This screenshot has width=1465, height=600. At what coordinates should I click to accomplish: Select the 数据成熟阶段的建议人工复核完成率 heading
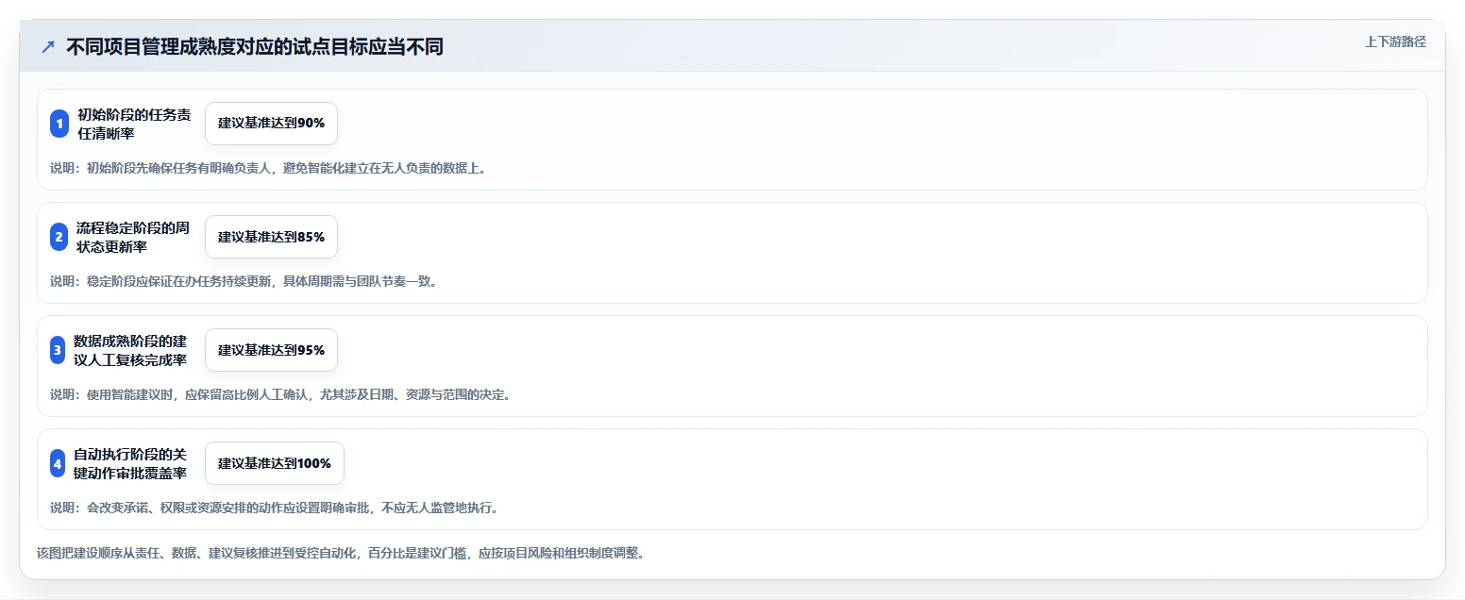[x=130, y=350]
